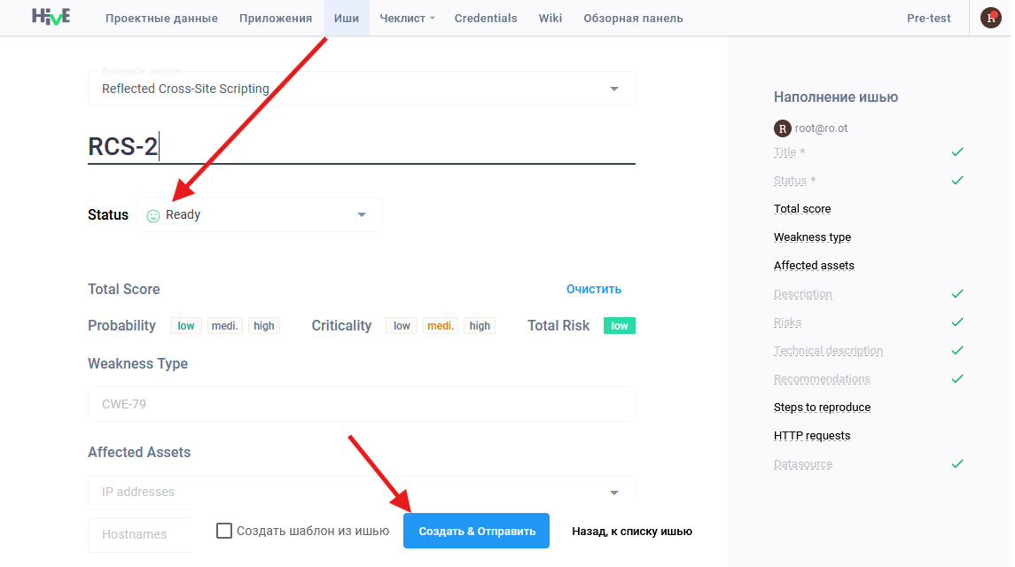This screenshot has width=1015, height=567.
Task: Click the Hive logo
Action: point(51,16)
